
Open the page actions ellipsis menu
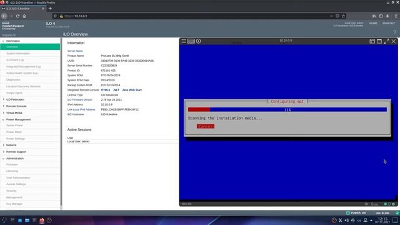tap(331, 16)
